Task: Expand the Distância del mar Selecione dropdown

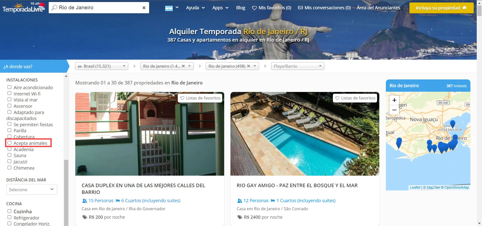Action: (x=32, y=189)
